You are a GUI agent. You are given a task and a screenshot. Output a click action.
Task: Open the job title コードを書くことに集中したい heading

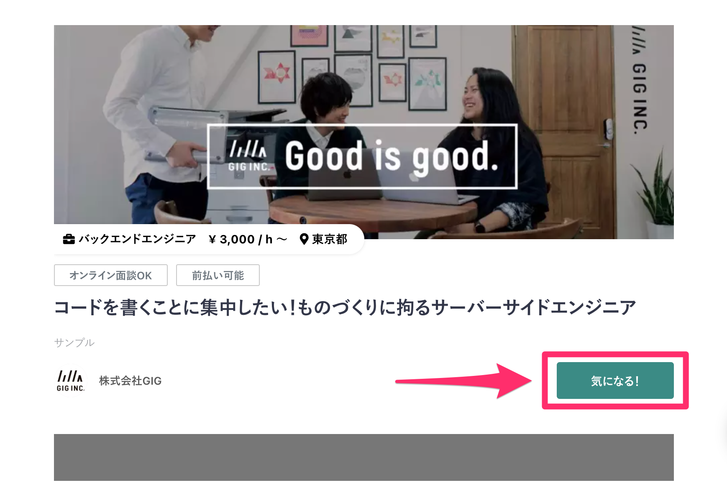click(345, 307)
